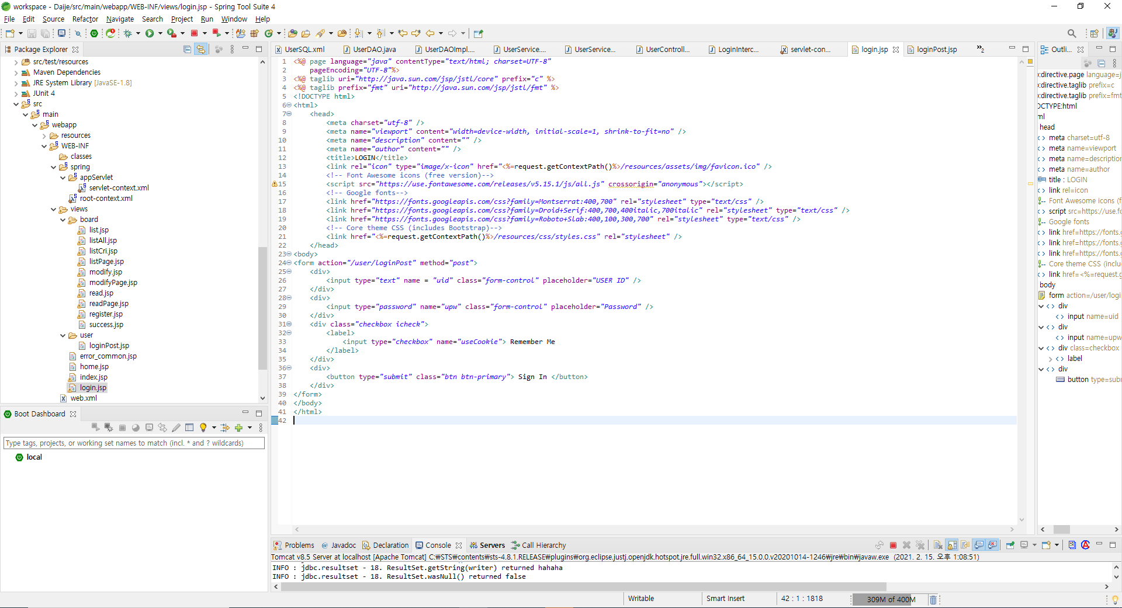Open the File menu
The width and height of the screenshot is (1122, 608).
click(x=9, y=19)
